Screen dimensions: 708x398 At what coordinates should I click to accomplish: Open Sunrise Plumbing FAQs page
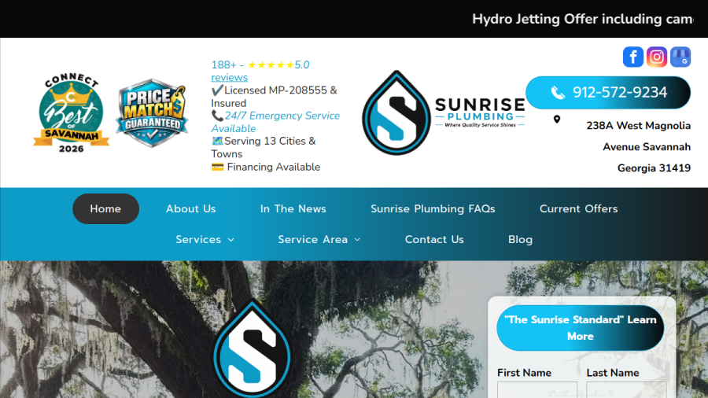(x=433, y=209)
